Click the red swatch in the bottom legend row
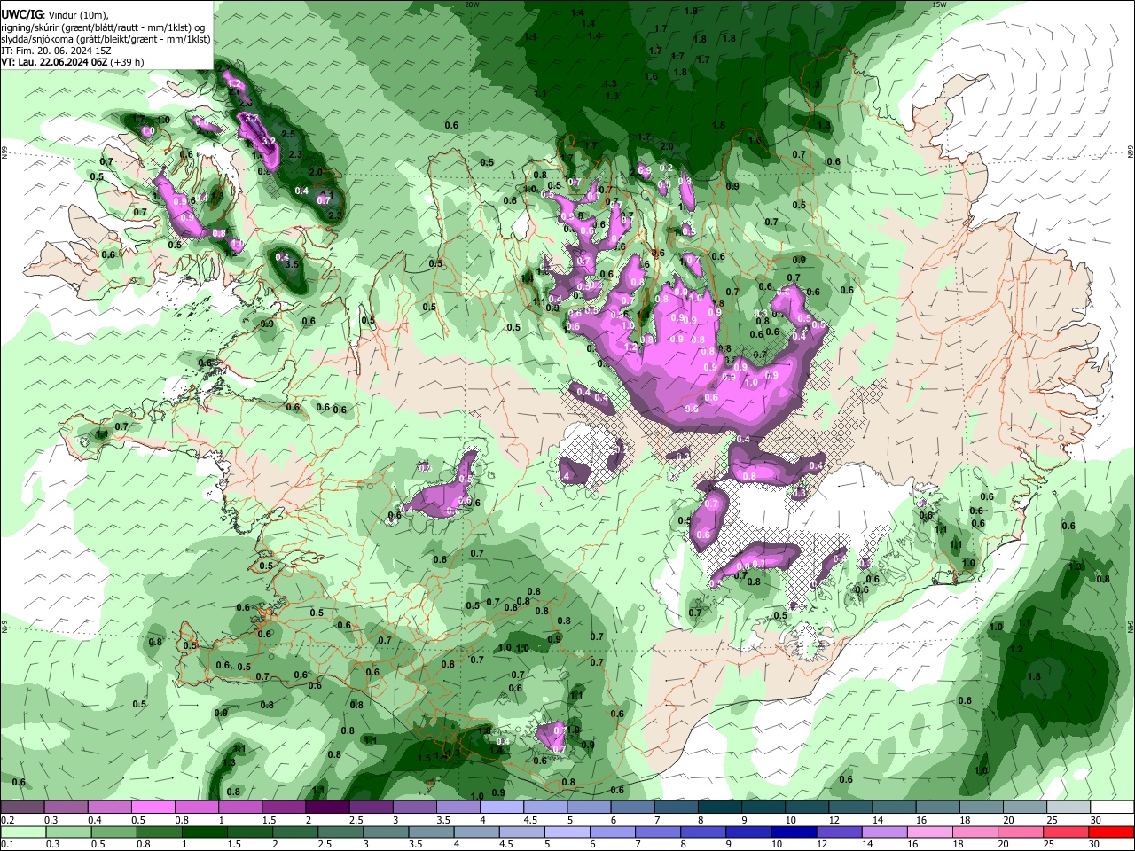 [1112, 832]
